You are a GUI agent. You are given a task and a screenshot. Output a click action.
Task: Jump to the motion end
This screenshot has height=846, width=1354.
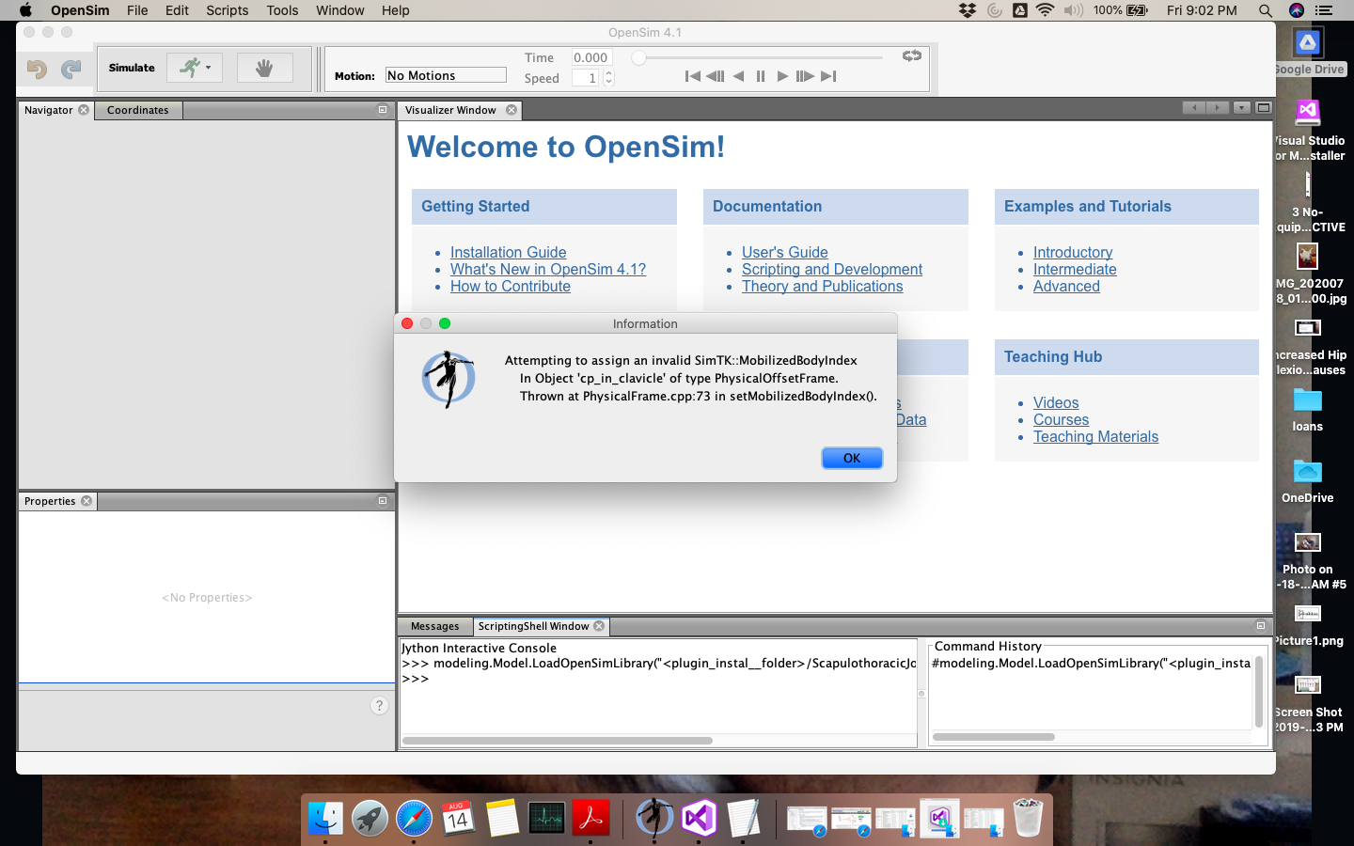pos(828,76)
